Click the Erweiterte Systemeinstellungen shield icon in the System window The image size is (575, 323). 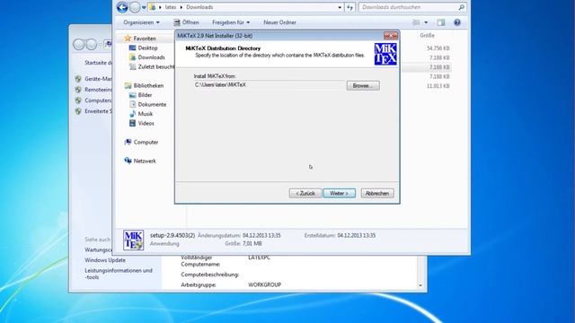pyautogui.click(x=78, y=111)
